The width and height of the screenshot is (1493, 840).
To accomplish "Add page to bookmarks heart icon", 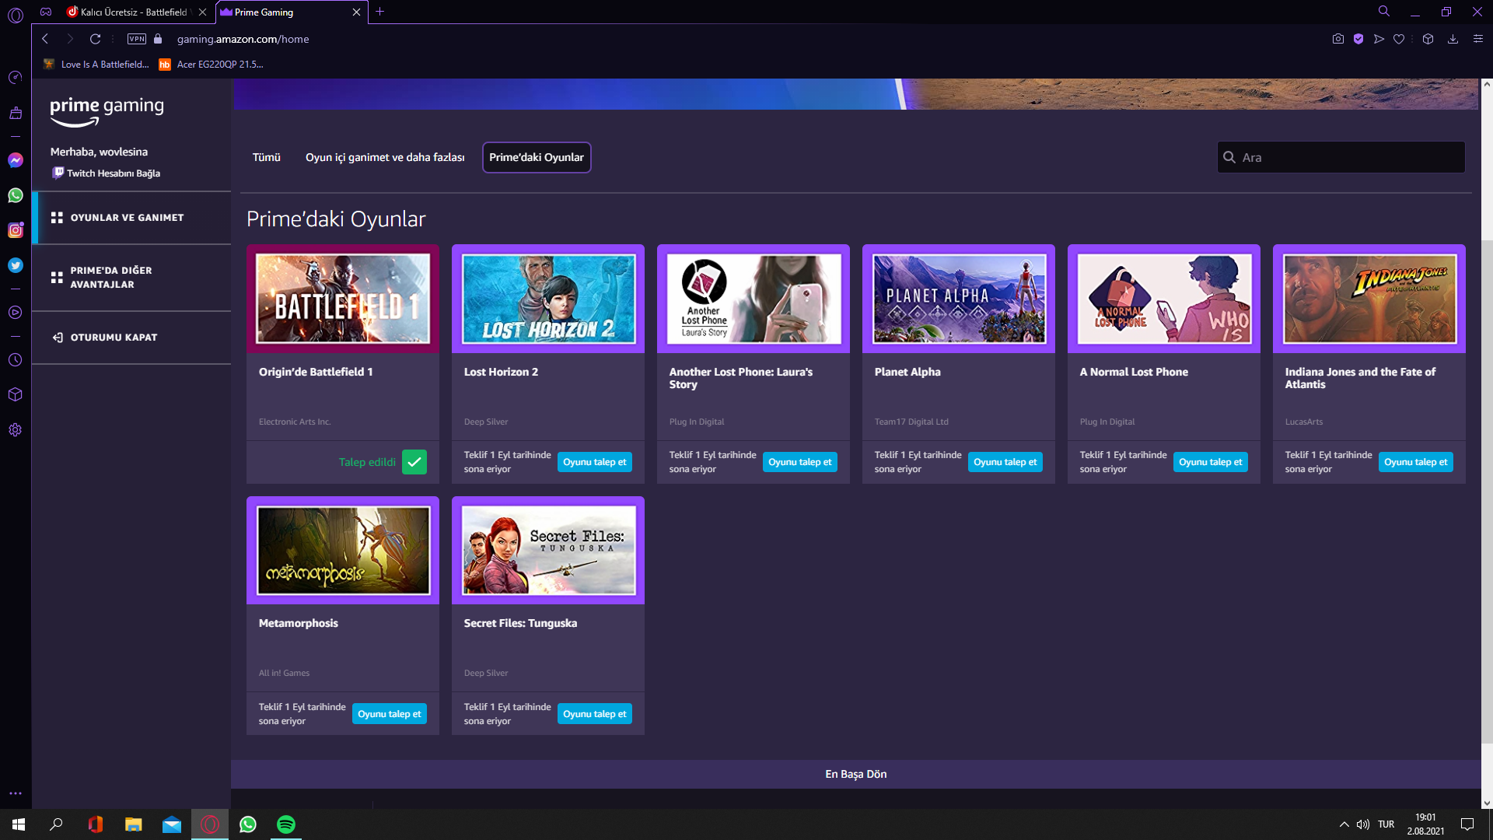I will (x=1399, y=39).
